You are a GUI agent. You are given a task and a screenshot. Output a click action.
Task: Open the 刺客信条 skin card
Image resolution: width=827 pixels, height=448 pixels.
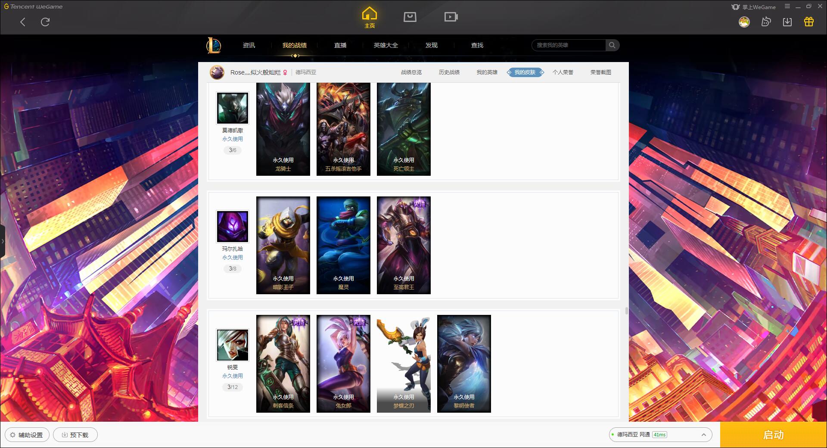coord(283,364)
